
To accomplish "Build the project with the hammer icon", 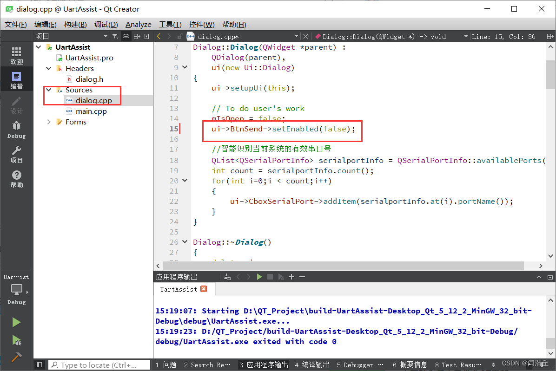I will click(16, 357).
